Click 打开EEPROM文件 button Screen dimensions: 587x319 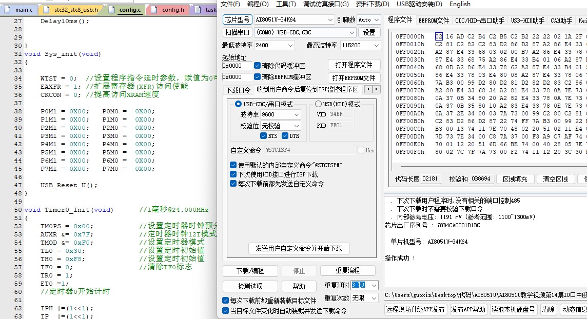click(x=354, y=78)
